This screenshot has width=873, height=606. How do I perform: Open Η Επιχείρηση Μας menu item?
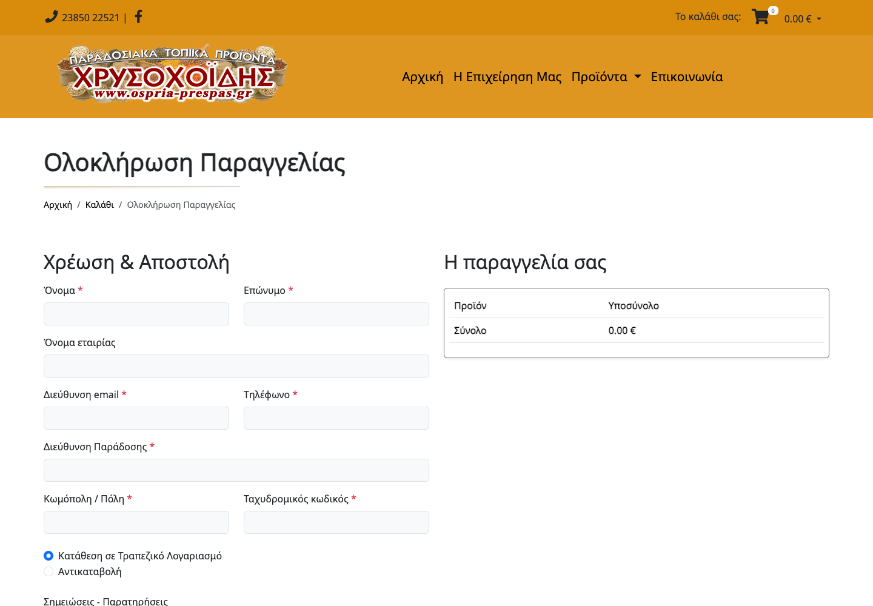507,77
